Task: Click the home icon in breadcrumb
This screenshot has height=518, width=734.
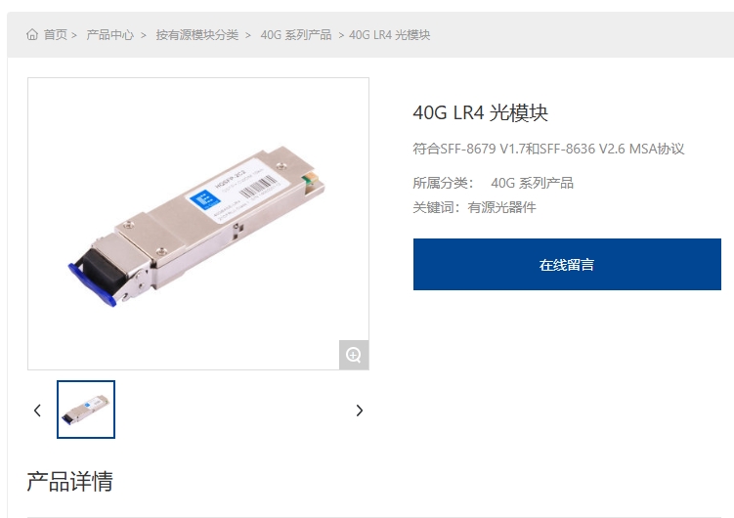Action: 32,34
